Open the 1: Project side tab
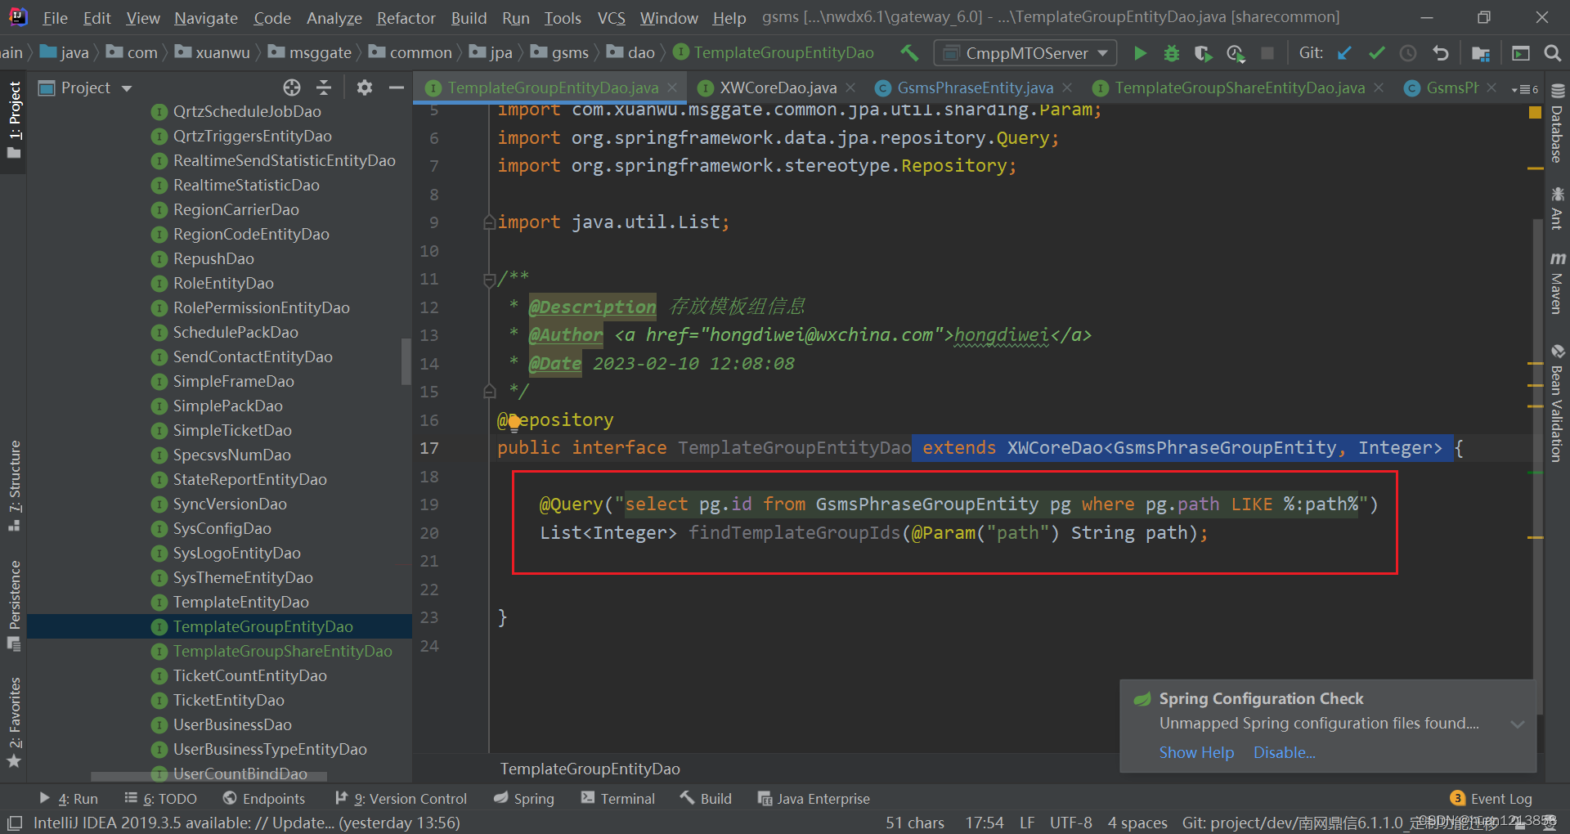The width and height of the screenshot is (1570, 834). point(14,120)
